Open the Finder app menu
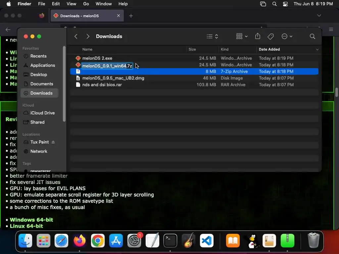This screenshot has width=339, height=254. (24, 4)
